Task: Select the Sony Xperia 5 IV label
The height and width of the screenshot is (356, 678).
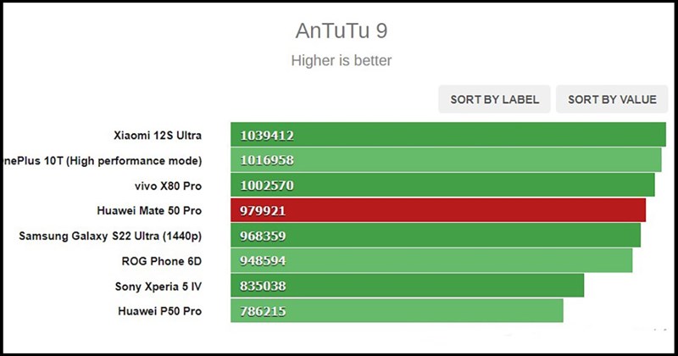Action: point(158,286)
